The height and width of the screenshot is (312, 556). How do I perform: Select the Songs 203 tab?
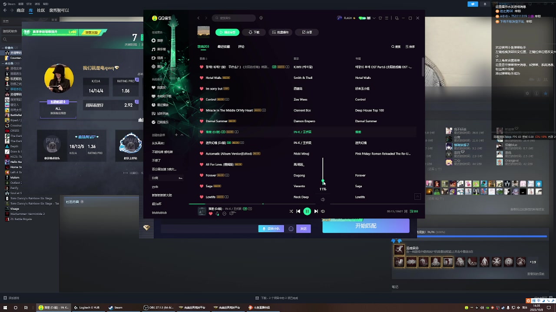tap(203, 47)
